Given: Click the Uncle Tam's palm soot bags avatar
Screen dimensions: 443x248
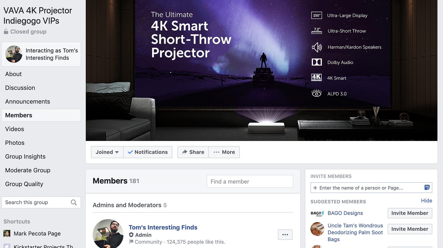Looking at the screenshot, I should 317,229.
